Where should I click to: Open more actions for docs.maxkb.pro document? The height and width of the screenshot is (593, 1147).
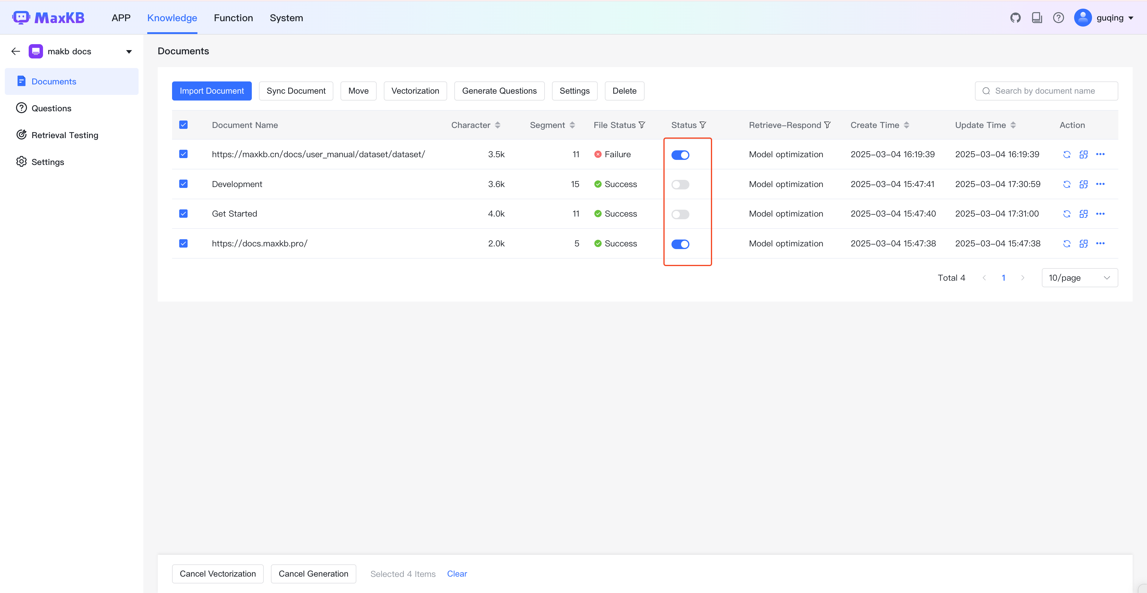(x=1100, y=244)
